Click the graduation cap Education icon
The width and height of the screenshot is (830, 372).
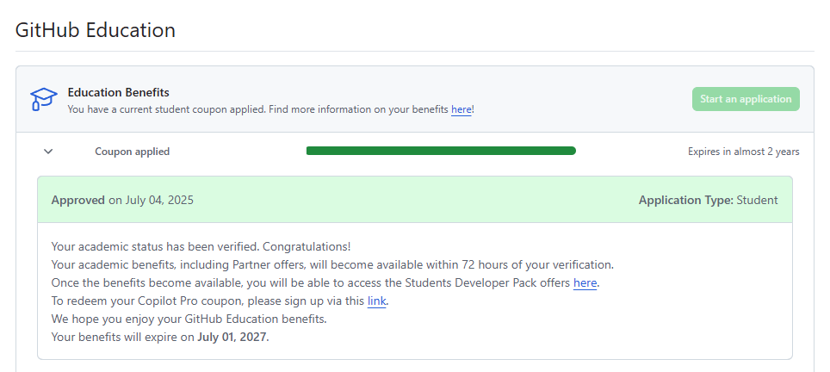click(43, 99)
